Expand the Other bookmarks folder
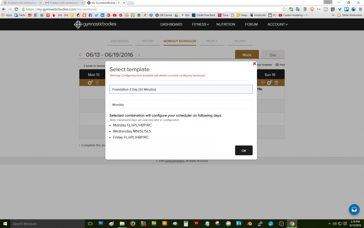Screen dimensions: 364x228 click(x=349, y=15)
